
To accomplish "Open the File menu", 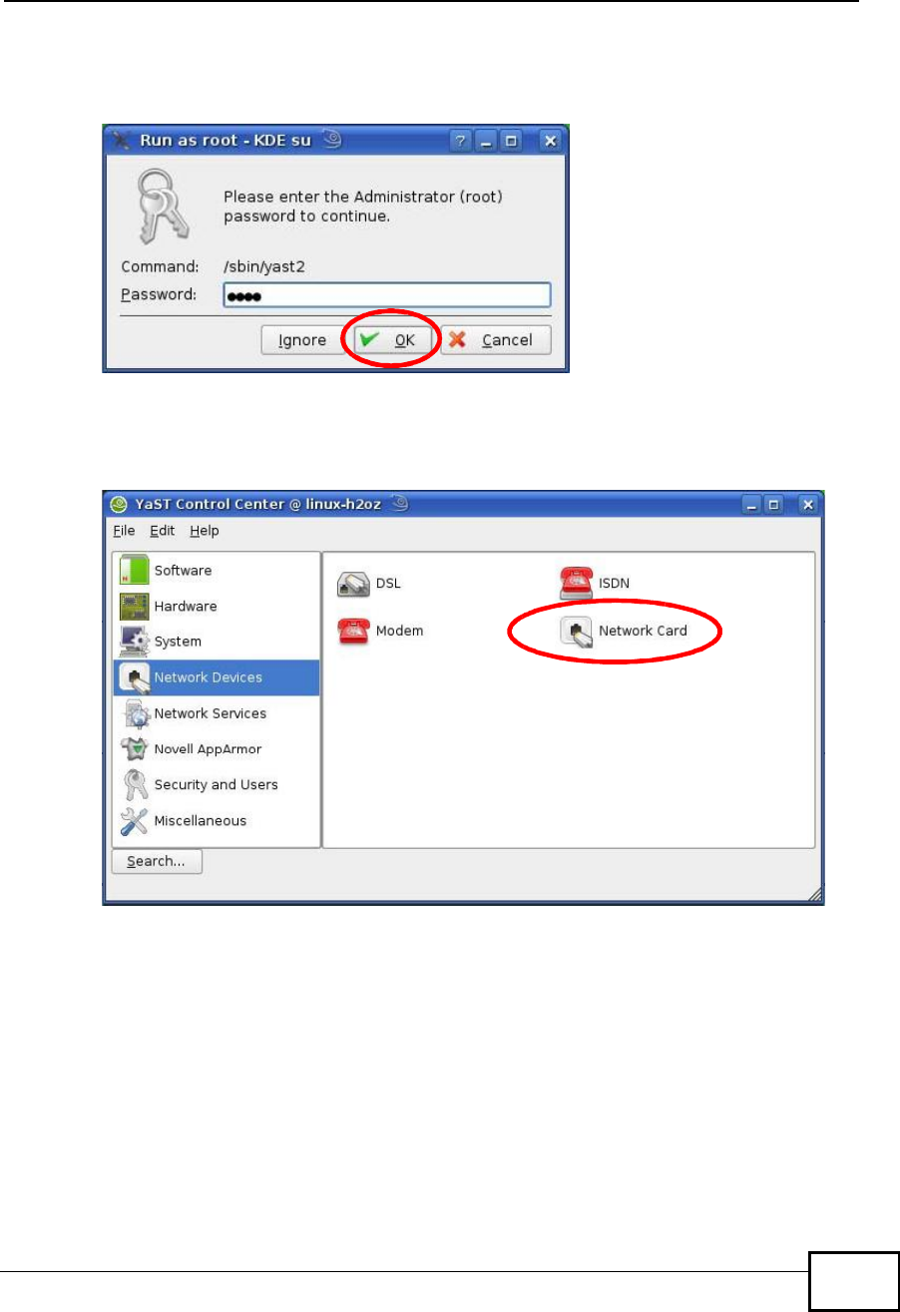I will coord(124,531).
